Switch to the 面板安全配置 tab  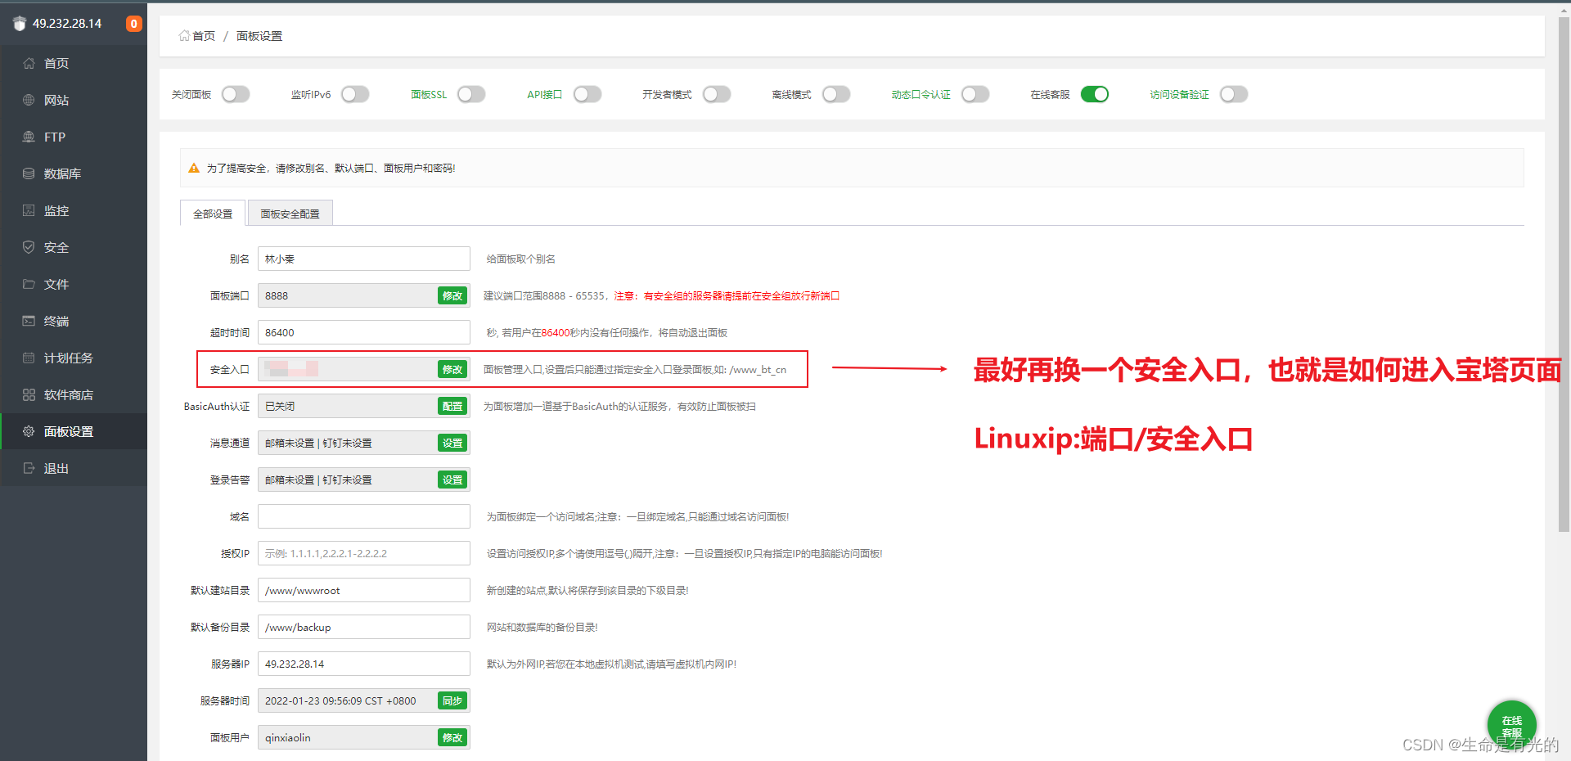[290, 214]
